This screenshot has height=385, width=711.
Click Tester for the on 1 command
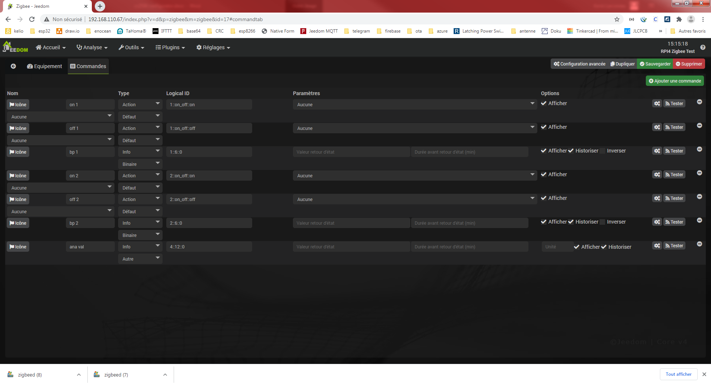(674, 104)
